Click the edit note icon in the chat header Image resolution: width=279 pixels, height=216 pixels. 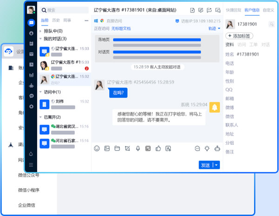click(x=201, y=10)
